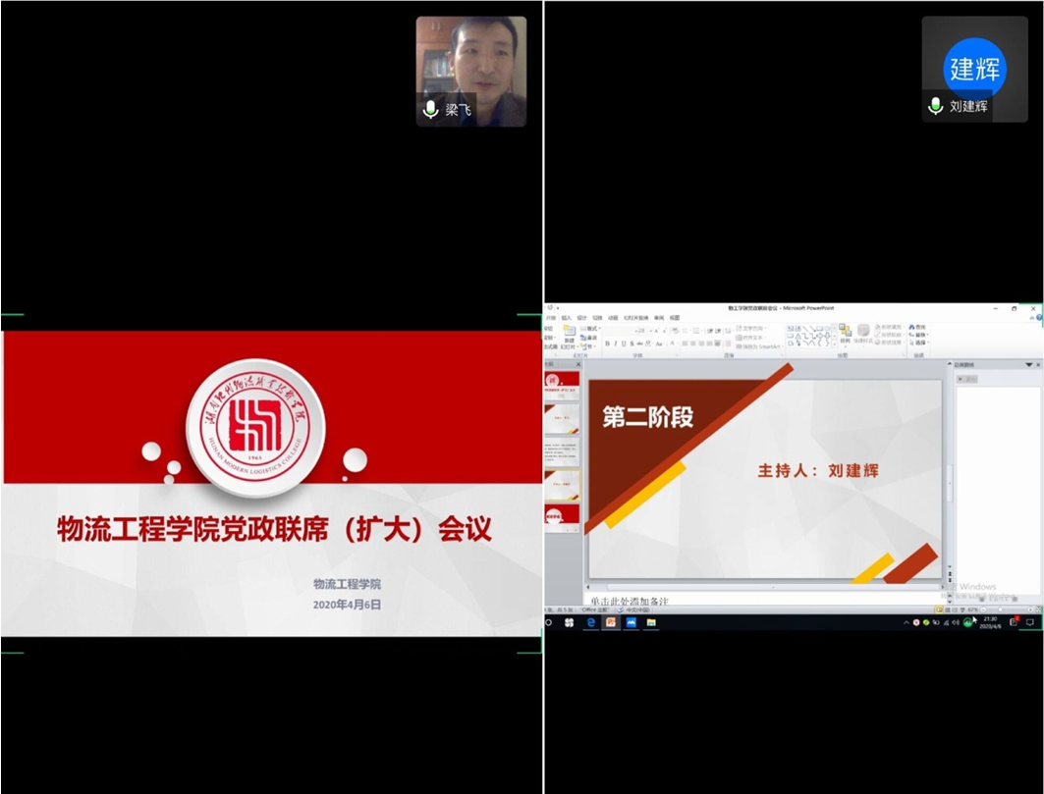
Task: Click the microphone icon beside 梁飞
Action: (430, 110)
